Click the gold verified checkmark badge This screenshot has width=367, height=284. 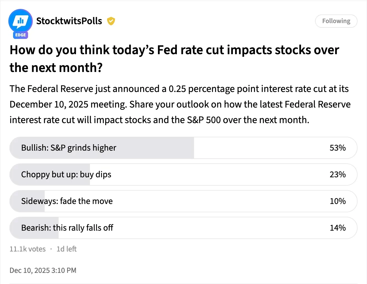111,21
